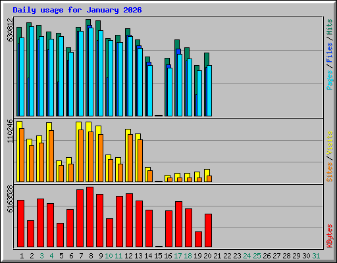Click green day 11 axis label

(x=118, y=256)
